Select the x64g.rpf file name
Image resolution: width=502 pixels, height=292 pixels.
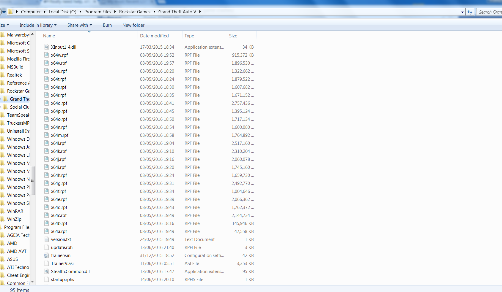click(x=59, y=183)
